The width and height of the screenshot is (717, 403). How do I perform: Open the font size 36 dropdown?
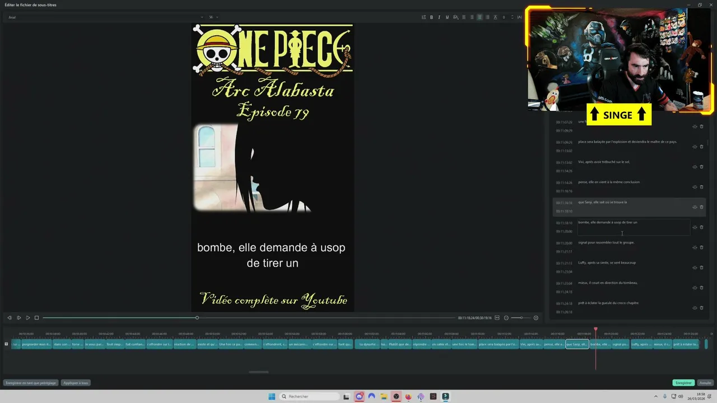pos(213,17)
